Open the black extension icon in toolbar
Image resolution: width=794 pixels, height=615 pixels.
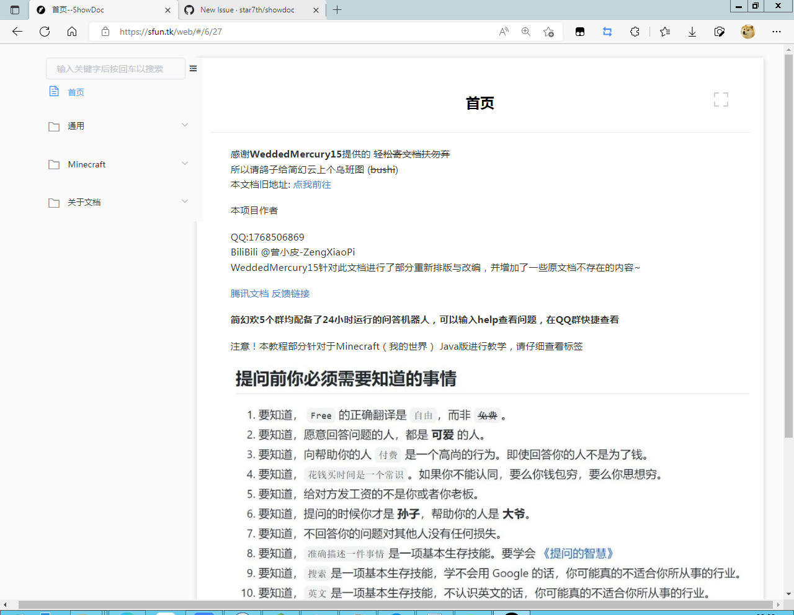(580, 32)
